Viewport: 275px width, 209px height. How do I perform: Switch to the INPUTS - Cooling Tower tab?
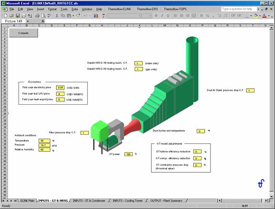(127, 200)
